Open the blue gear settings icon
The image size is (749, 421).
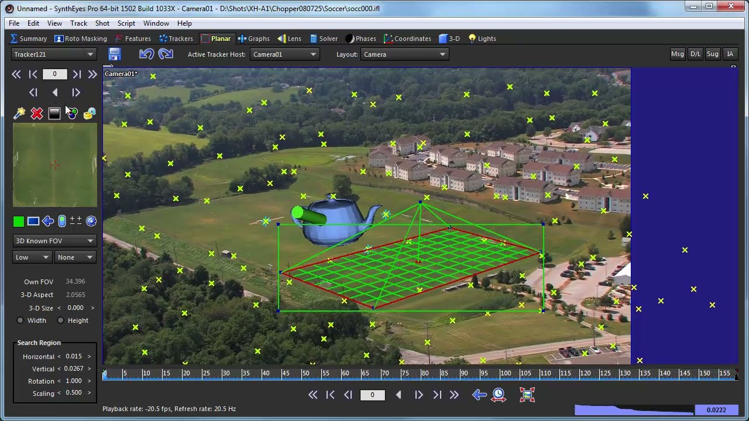pos(91,221)
